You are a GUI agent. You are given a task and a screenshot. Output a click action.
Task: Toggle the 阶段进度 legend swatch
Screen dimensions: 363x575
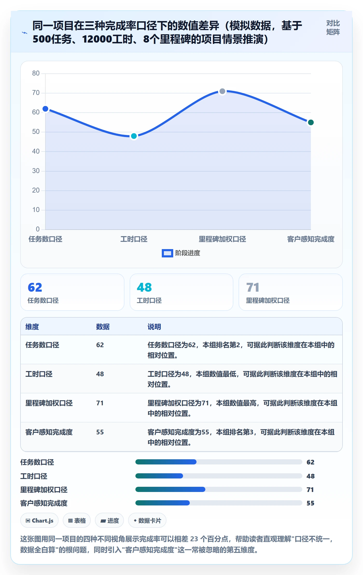[x=167, y=253]
